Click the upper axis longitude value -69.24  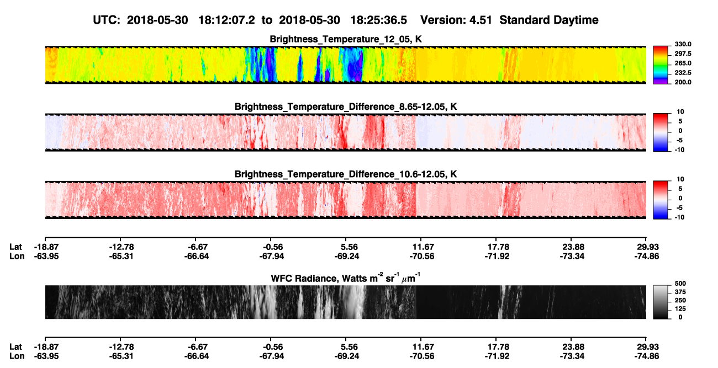[x=346, y=256]
